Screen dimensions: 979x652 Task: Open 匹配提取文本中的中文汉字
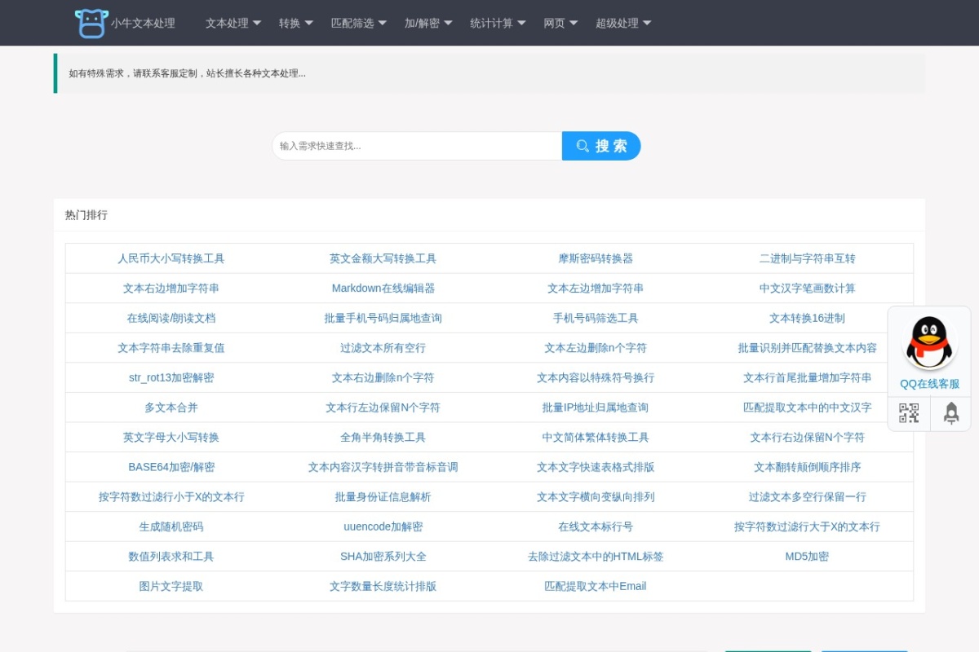point(808,407)
